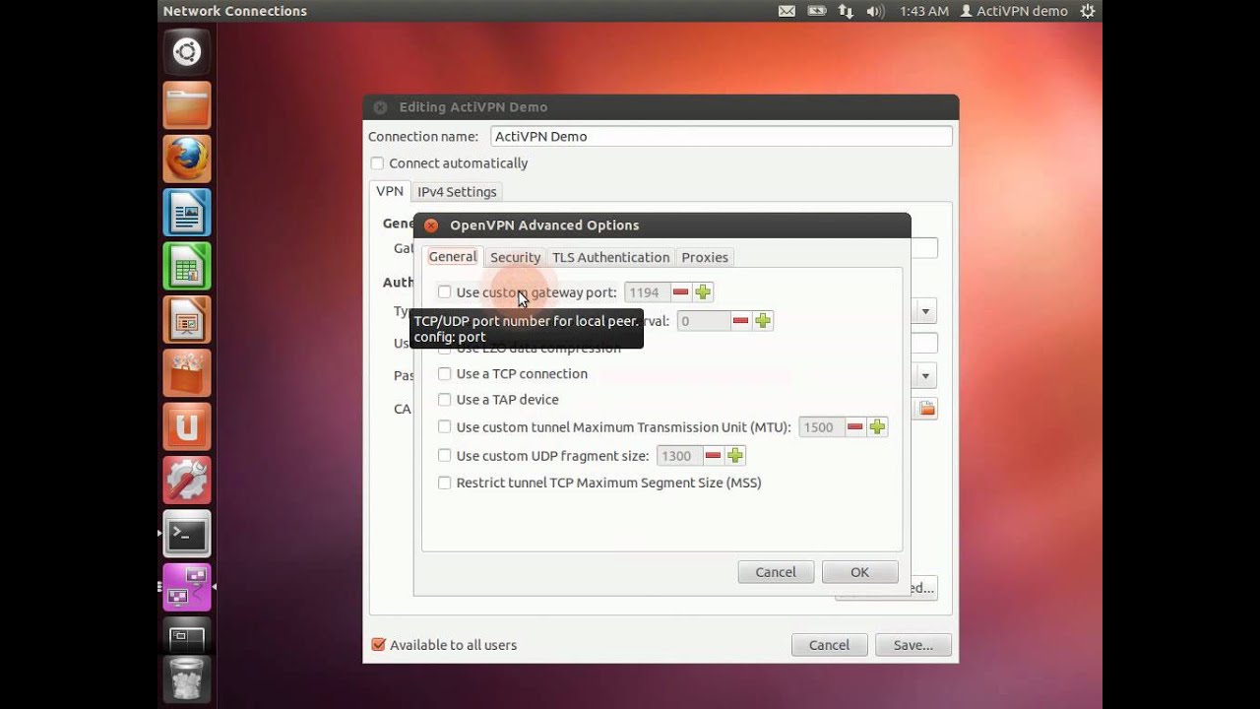The width and height of the screenshot is (1260, 709).
Task: Open the clock showing 1:43 AM
Action: 924,11
